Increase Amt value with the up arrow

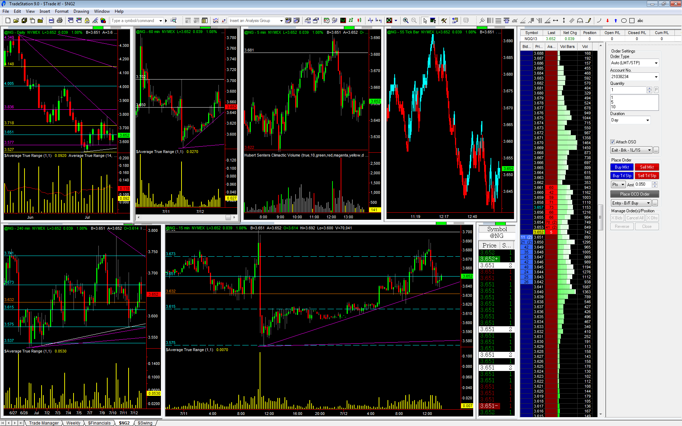[x=655, y=183]
